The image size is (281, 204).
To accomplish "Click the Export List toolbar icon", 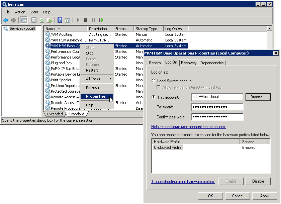I will pyautogui.click(x=50, y=20).
